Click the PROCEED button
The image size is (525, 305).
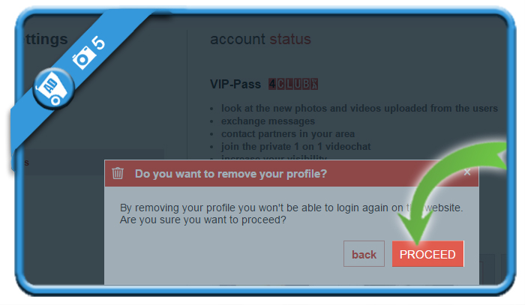(428, 254)
